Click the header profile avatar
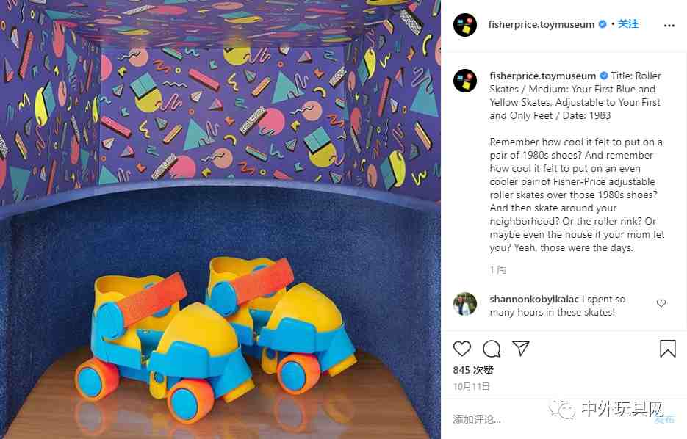Screen dimensions: 687x439 (465, 24)
